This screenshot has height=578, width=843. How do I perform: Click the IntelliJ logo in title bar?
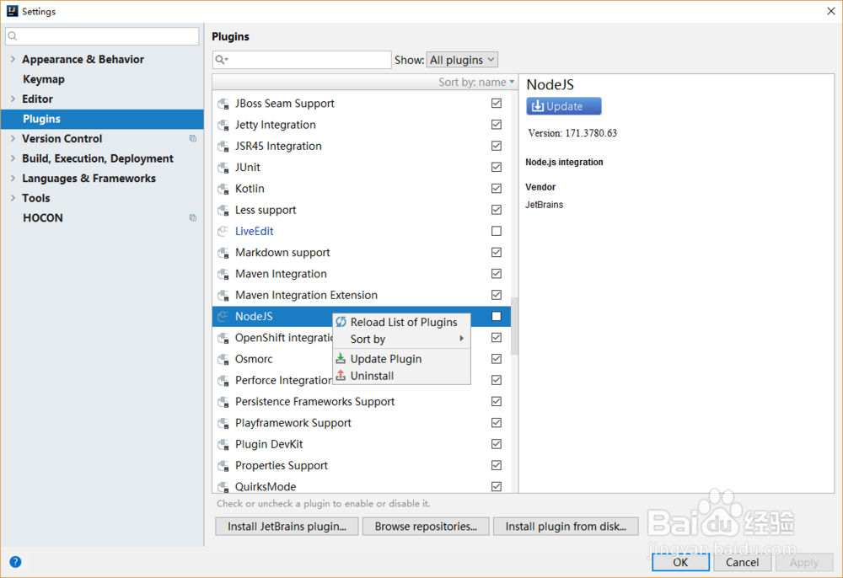tap(12, 11)
